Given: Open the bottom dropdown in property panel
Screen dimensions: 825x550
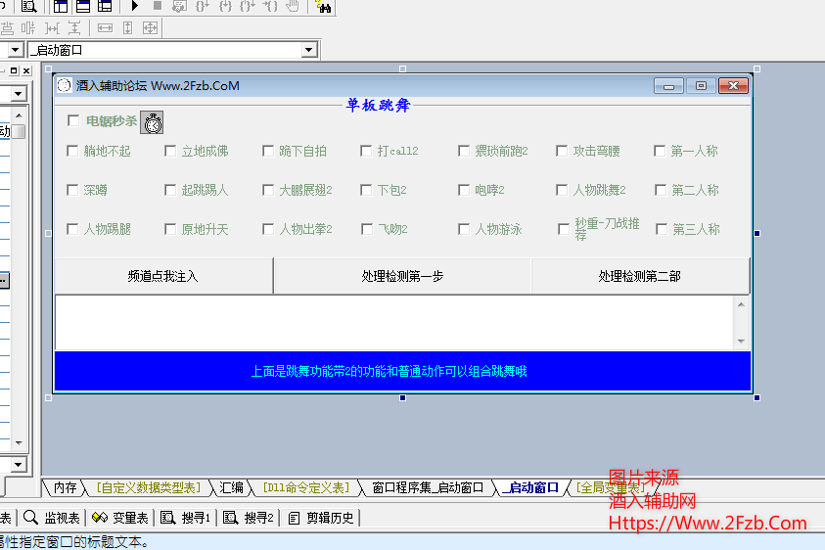Looking at the screenshot, I should [x=19, y=465].
